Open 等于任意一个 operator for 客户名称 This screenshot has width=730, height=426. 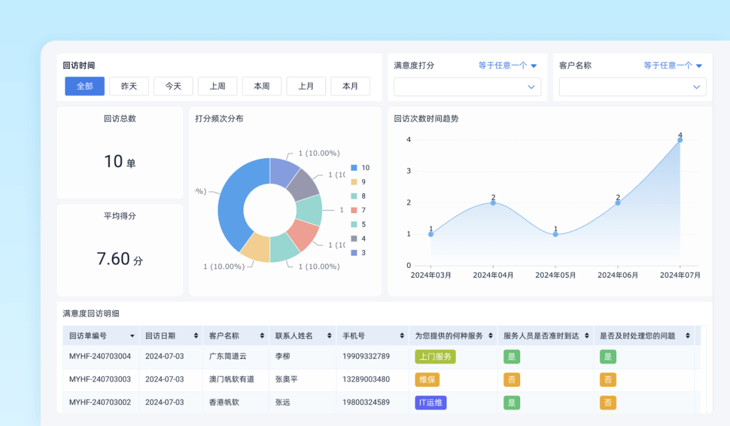[x=673, y=66]
